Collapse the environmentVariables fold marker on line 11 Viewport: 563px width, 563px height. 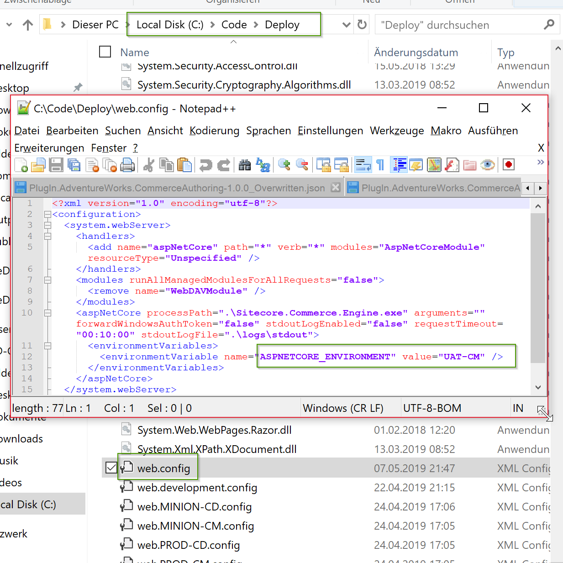tap(47, 346)
